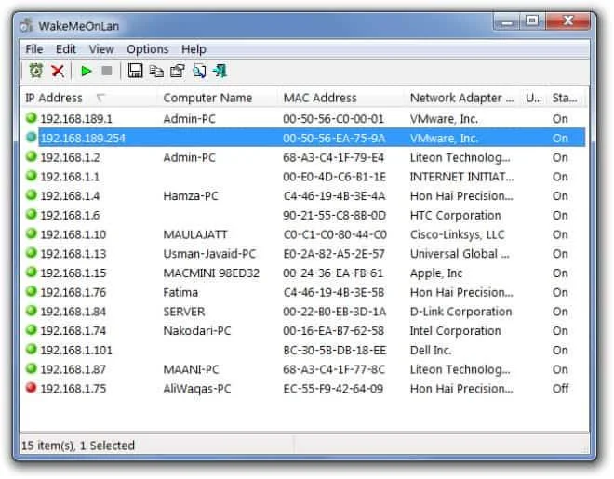
Task: Click INTERNET INITIAT... adapter cell
Action: (461, 177)
